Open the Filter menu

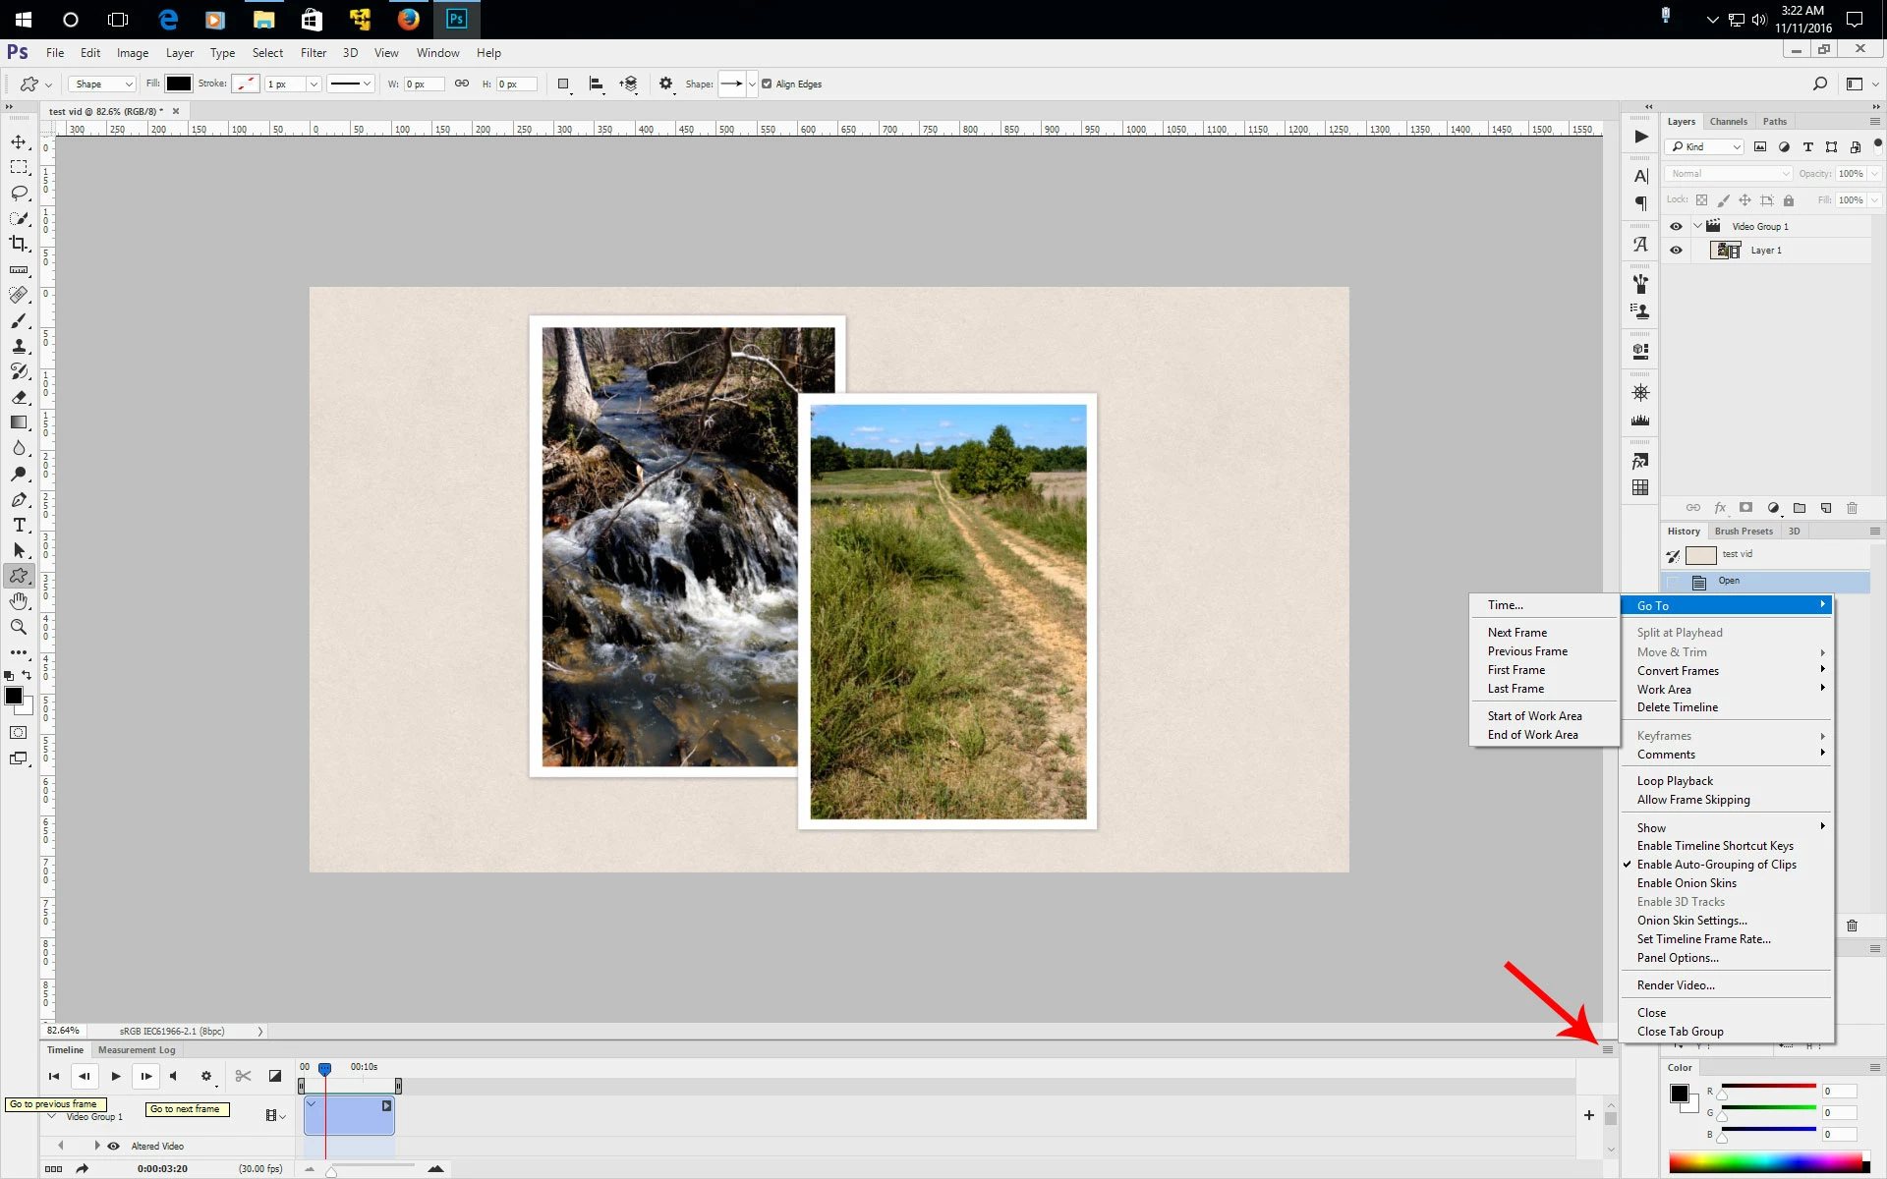tap(313, 53)
